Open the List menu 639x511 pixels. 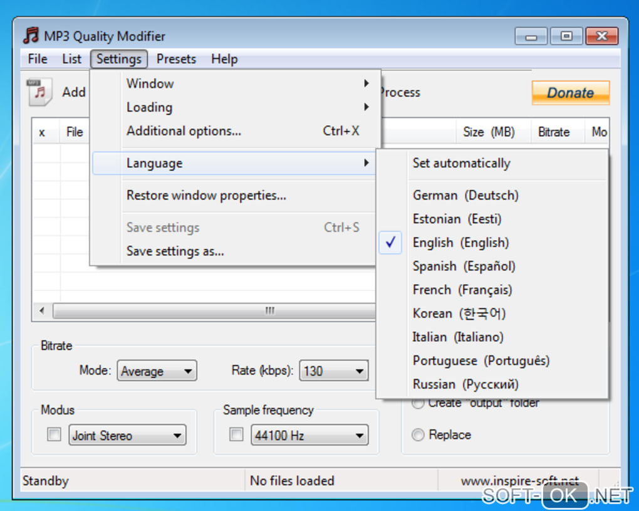coord(71,59)
